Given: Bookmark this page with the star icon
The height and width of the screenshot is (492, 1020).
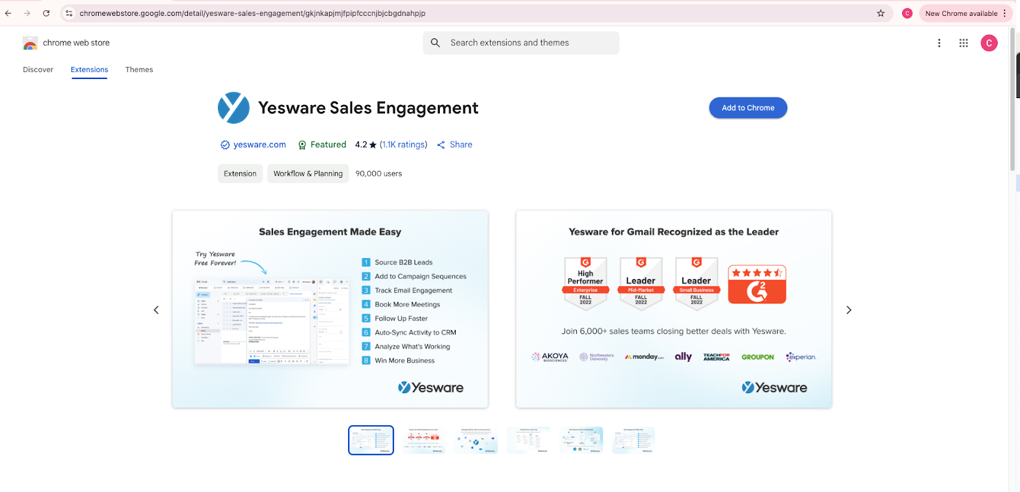Looking at the screenshot, I should tap(881, 13).
